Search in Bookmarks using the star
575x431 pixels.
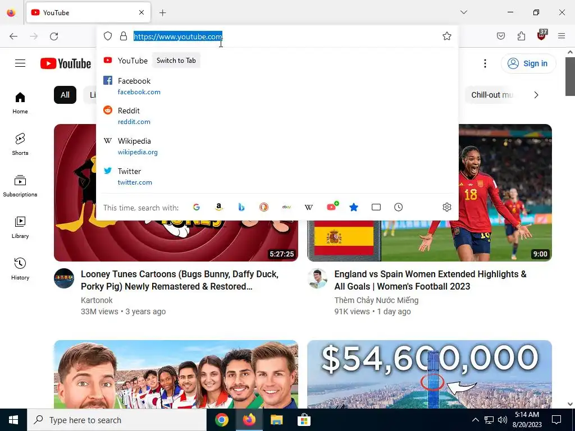tap(354, 208)
